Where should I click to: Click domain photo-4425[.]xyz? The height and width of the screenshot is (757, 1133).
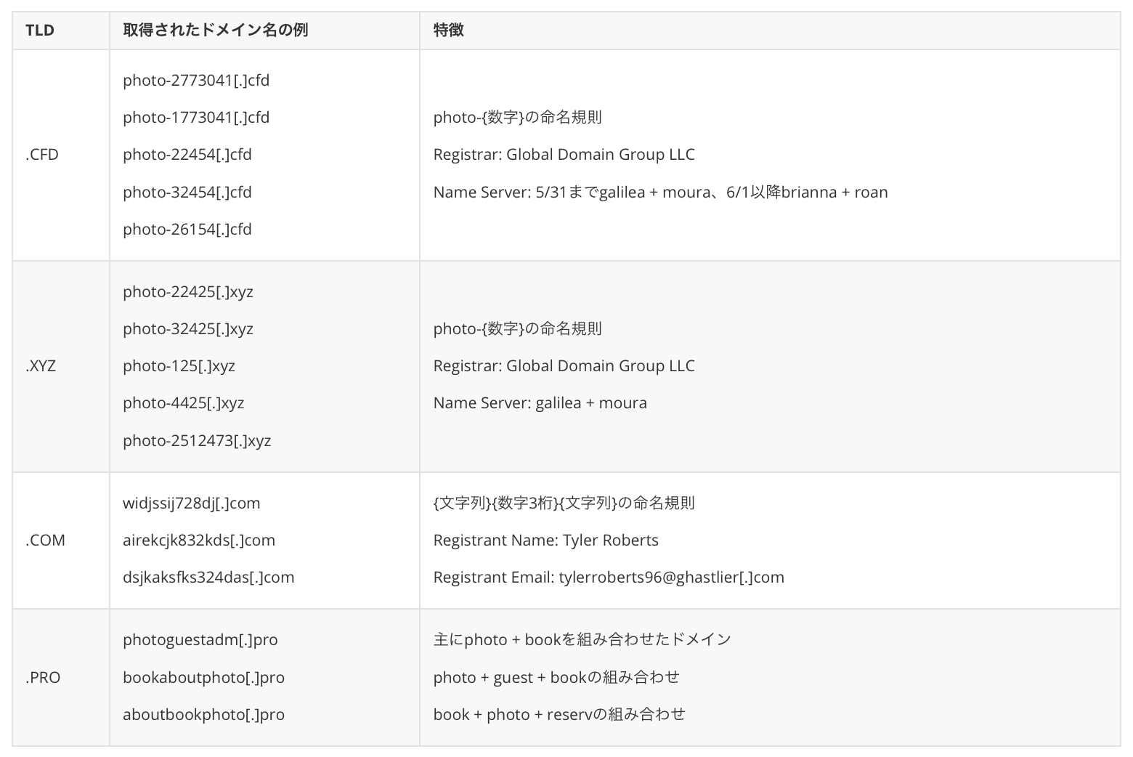click(x=184, y=403)
